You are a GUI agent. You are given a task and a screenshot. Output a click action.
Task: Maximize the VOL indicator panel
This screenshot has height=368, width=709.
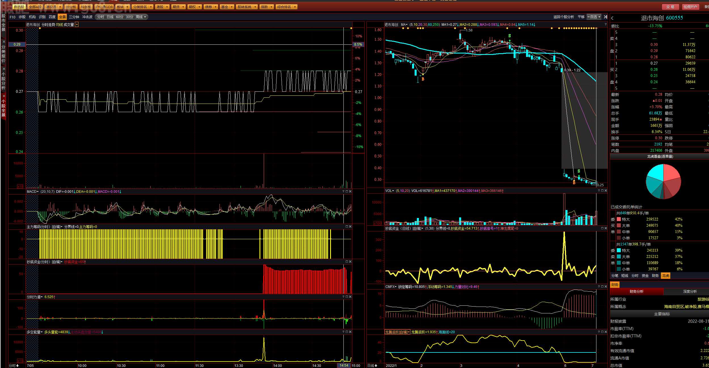click(x=602, y=191)
